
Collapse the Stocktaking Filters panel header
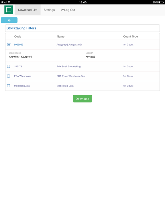tap(82, 28)
